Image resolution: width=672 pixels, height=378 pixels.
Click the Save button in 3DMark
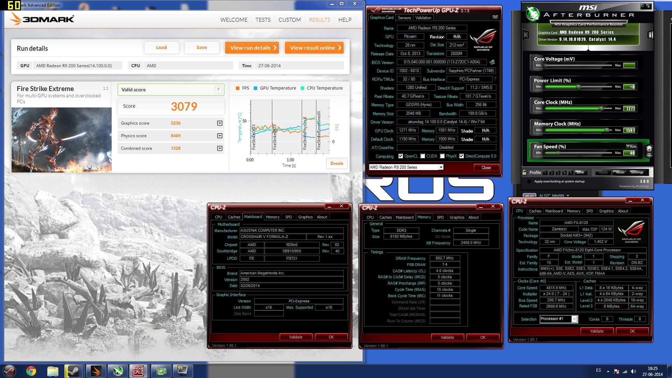[202, 48]
